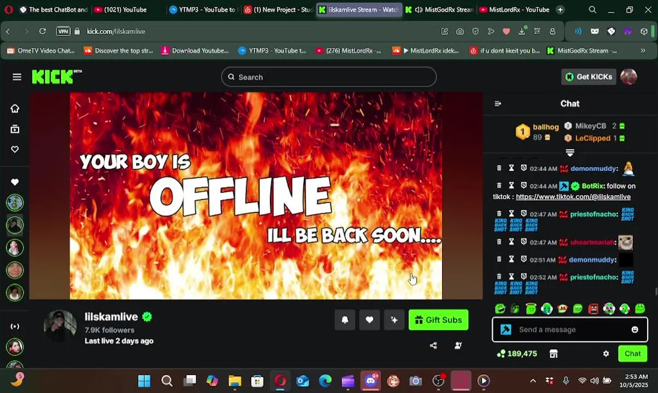The image size is (658, 393).
Task: Open the Kick hamburger menu
Action: point(17,77)
